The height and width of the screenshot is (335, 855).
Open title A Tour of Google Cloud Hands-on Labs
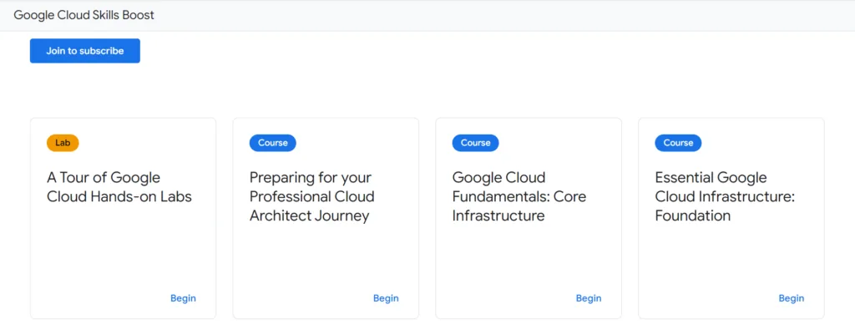119,187
